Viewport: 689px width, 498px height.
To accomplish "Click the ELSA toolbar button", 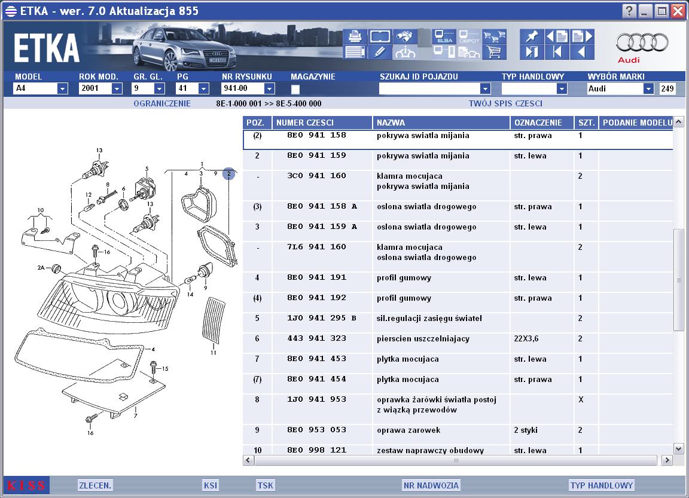I will (444, 36).
